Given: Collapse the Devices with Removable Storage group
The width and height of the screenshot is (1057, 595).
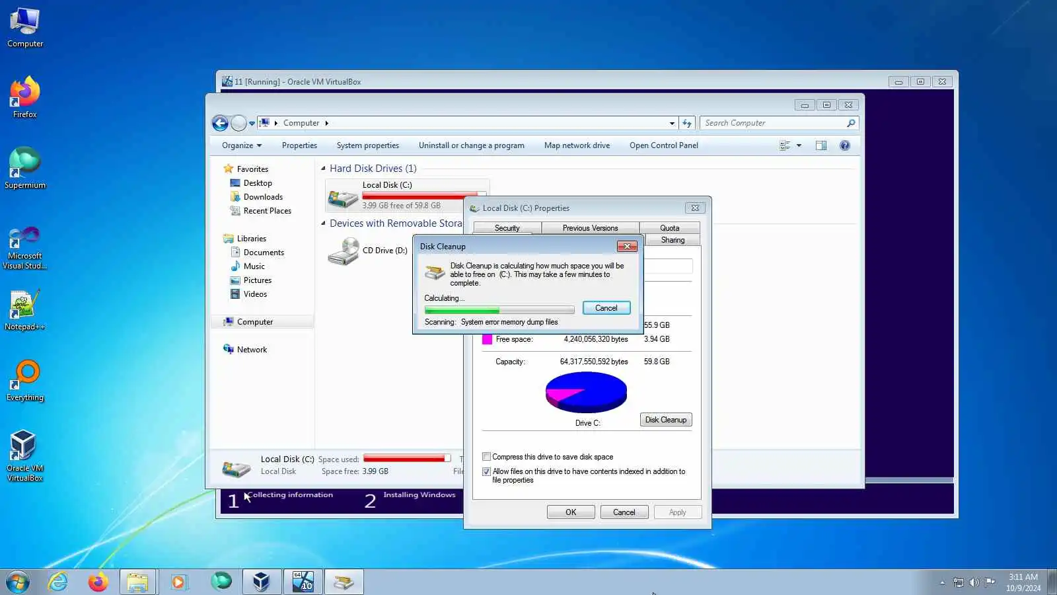Looking at the screenshot, I should tap(323, 223).
